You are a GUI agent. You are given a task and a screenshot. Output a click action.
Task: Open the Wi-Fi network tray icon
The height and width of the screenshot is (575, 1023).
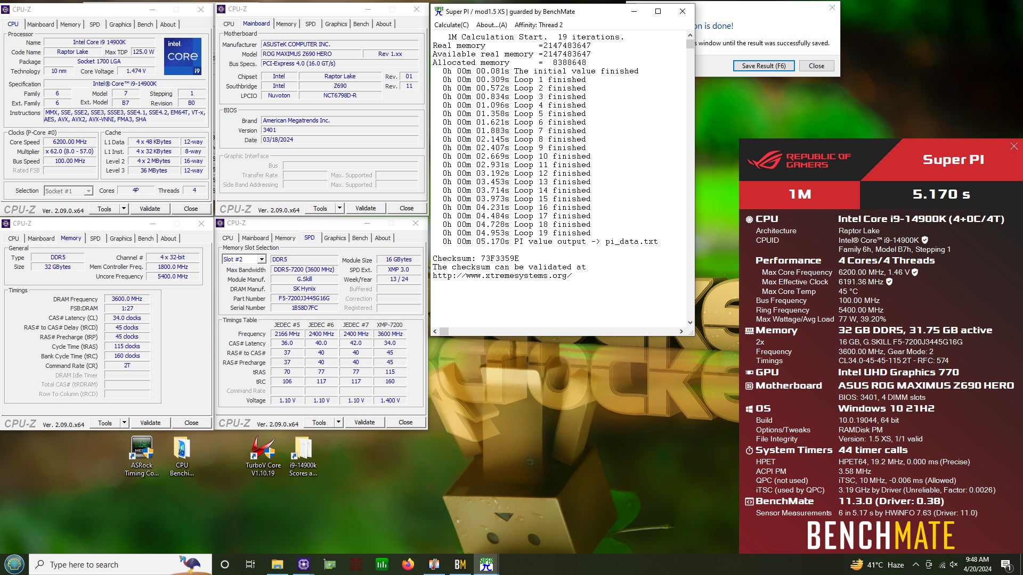coord(942,564)
